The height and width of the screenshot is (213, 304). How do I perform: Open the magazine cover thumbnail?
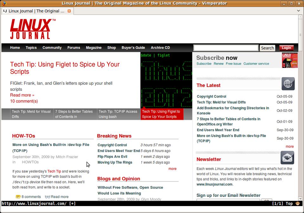(290, 60)
